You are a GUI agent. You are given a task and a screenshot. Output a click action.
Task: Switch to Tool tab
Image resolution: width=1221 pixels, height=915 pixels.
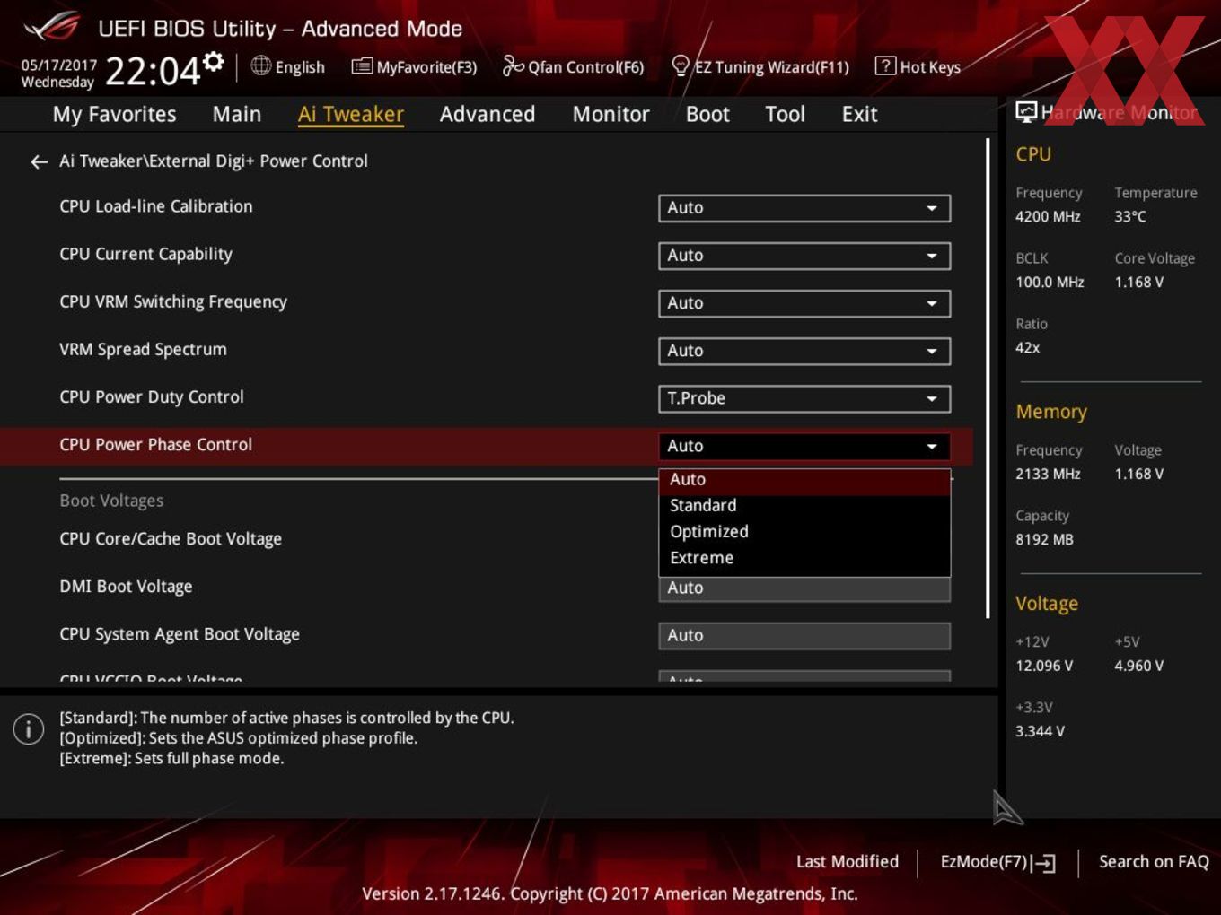[786, 114]
